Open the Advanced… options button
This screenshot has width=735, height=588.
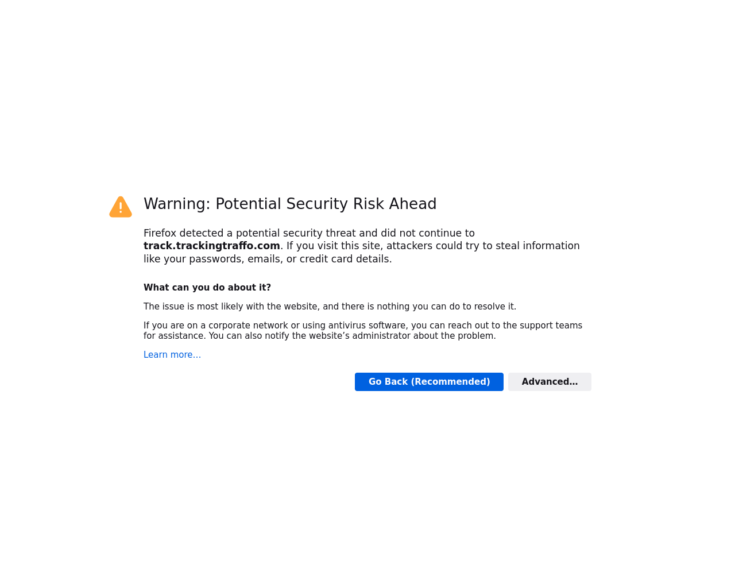click(550, 382)
